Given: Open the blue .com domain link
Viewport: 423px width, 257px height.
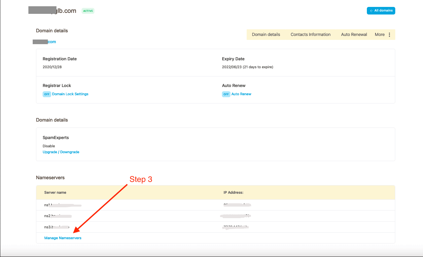Looking at the screenshot, I should click(52, 42).
